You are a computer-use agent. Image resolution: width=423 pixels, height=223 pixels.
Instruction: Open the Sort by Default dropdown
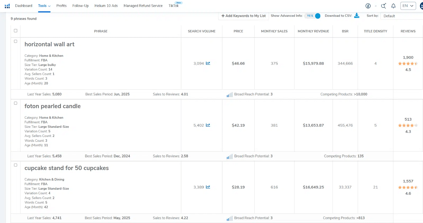pos(401,16)
